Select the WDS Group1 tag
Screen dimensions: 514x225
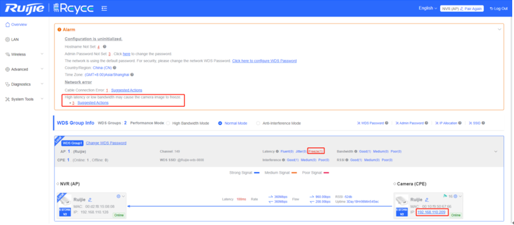(x=72, y=143)
